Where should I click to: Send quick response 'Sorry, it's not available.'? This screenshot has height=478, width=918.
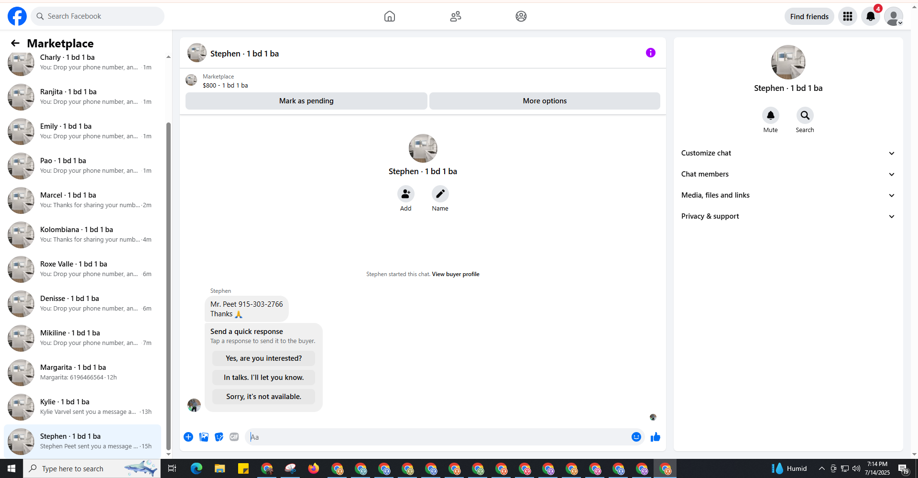pyautogui.click(x=264, y=397)
